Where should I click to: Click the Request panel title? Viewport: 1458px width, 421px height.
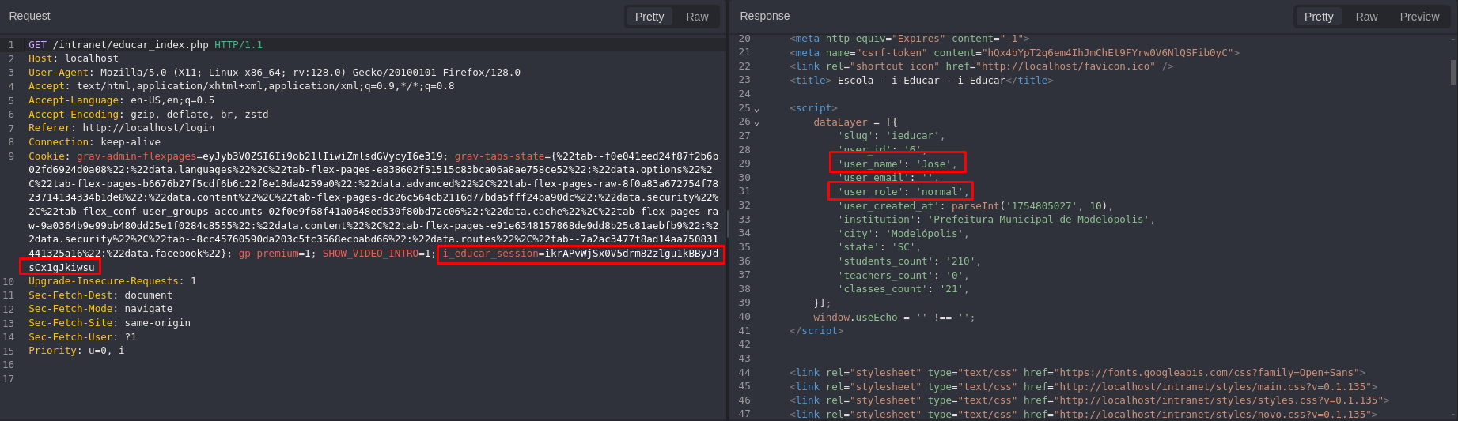point(29,16)
